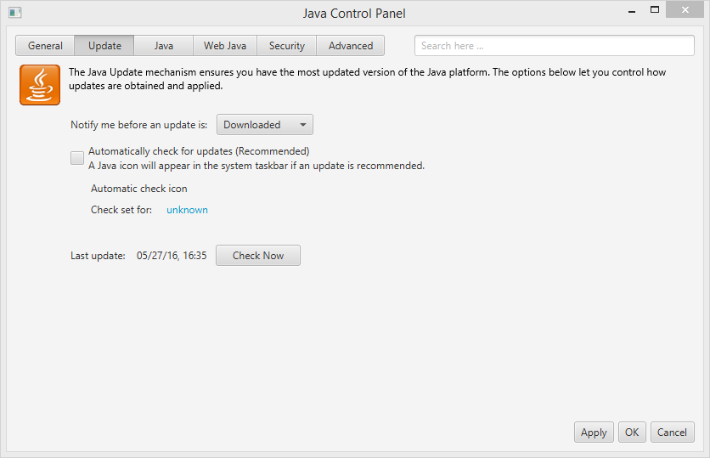Click the orange Java coffee cup icon
The width and height of the screenshot is (710, 458).
click(x=40, y=85)
